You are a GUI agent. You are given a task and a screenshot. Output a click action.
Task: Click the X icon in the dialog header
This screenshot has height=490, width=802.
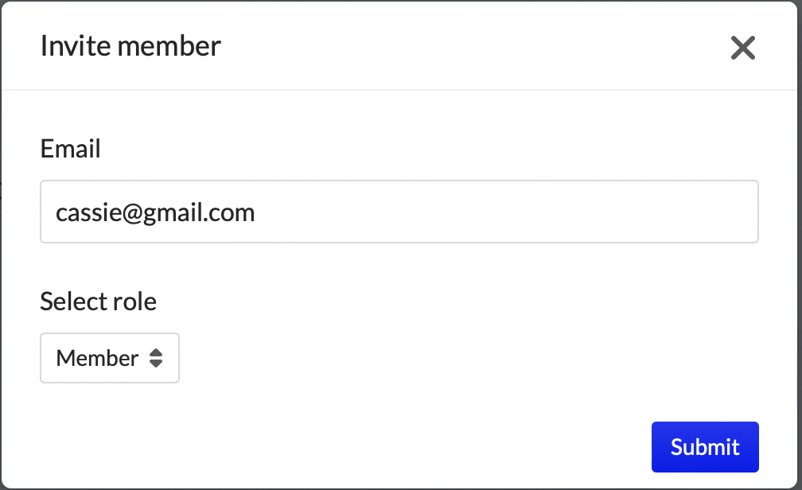coord(742,49)
